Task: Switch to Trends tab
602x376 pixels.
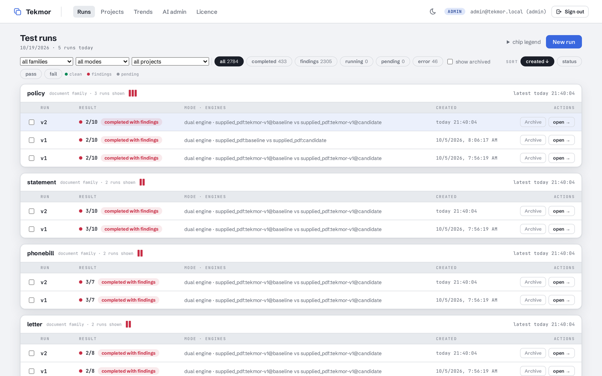Action: (x=143, y=12)
